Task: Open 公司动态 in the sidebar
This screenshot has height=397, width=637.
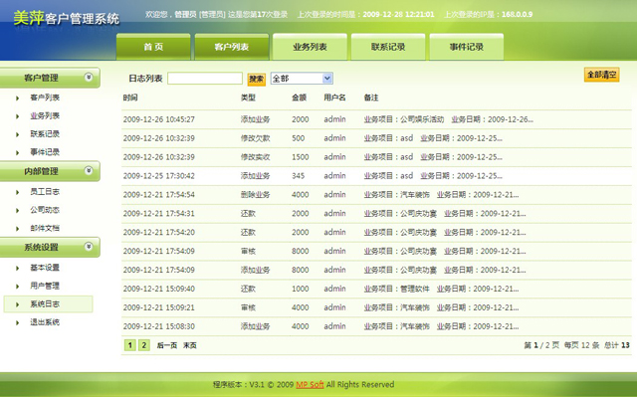Action: [45, 210]
